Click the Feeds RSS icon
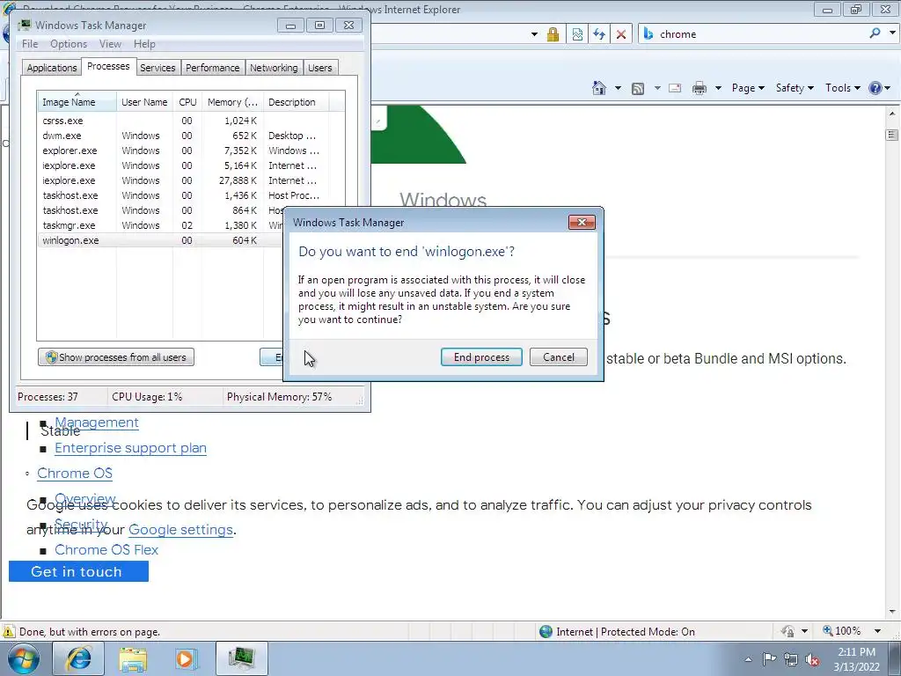Image resolution: width=901 pixels, height=676 pixels. click(x=638, y=89)
